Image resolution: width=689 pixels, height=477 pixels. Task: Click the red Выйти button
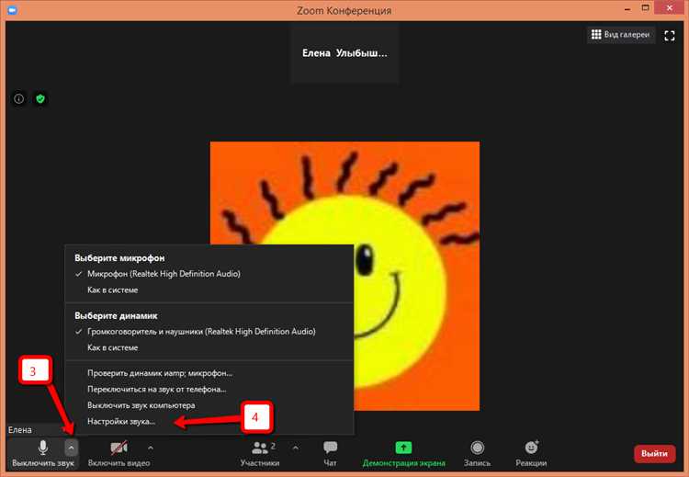pos(654,453)
